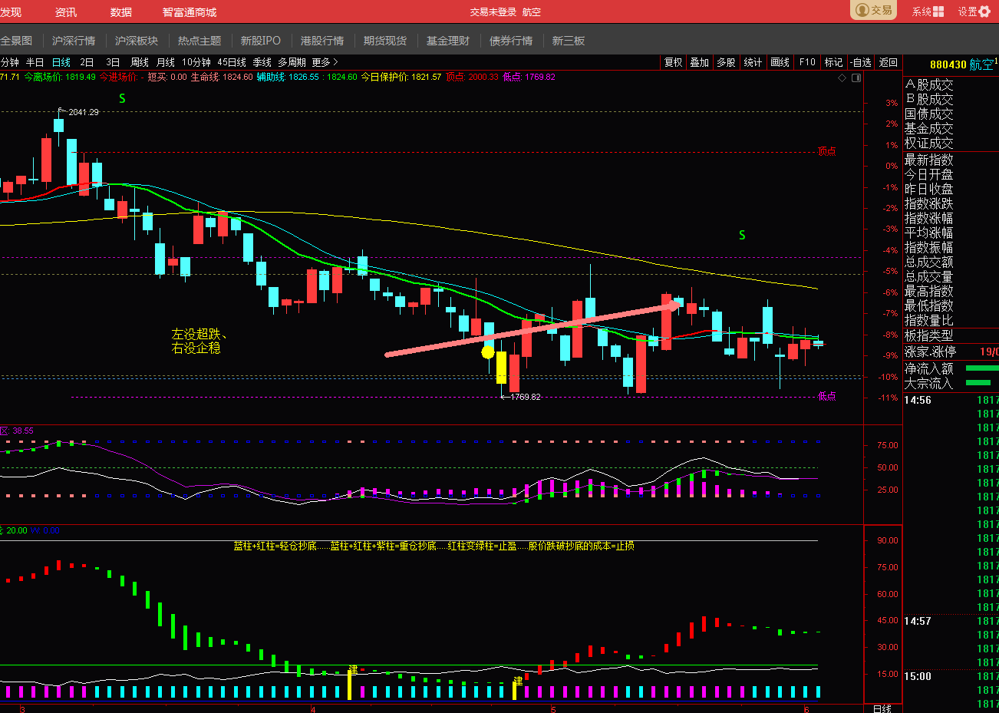Toggle -自选 watchlist membership
This screenshot has width=999, height=713.
pos(861,62)
